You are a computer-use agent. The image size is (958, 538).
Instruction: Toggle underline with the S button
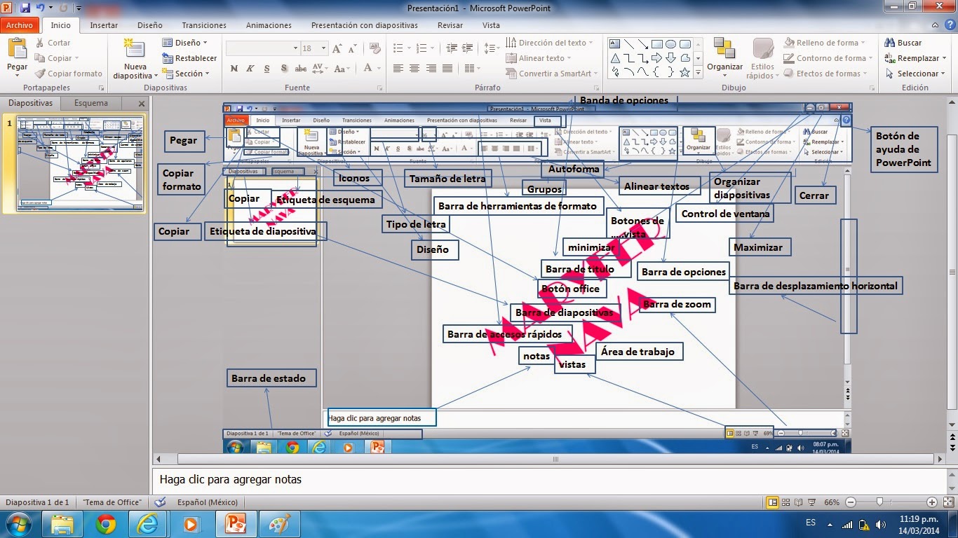coord(267,69)
